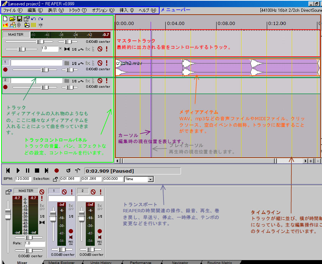Solo the master track in track panel
The width and height of the screenshot is (322, 264).
click(107, 49)
